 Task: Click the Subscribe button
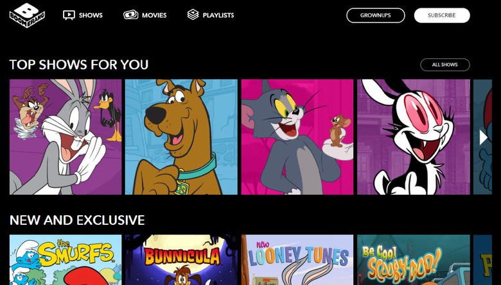(441, 15)
